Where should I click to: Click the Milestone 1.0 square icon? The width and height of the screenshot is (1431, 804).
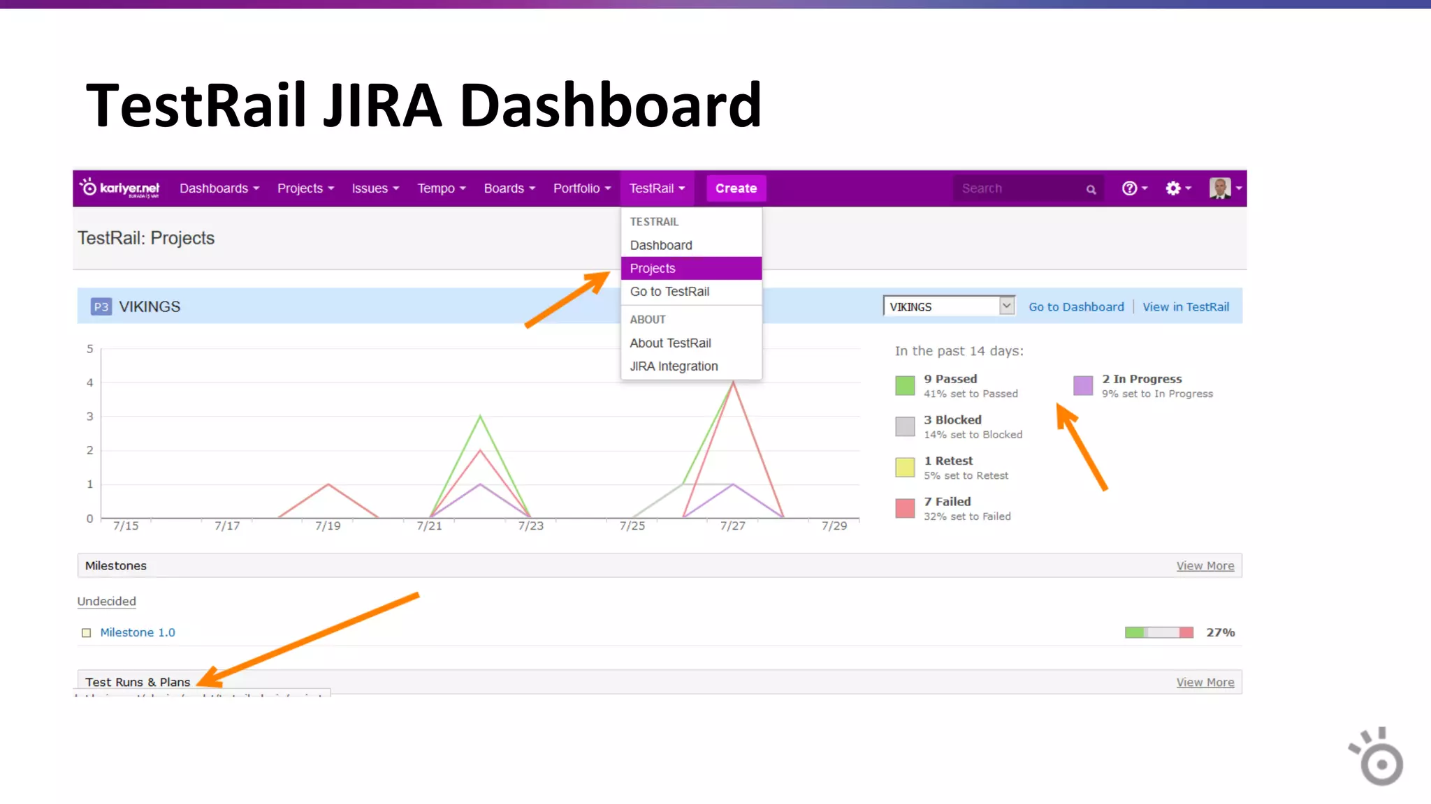pos(87,633)
